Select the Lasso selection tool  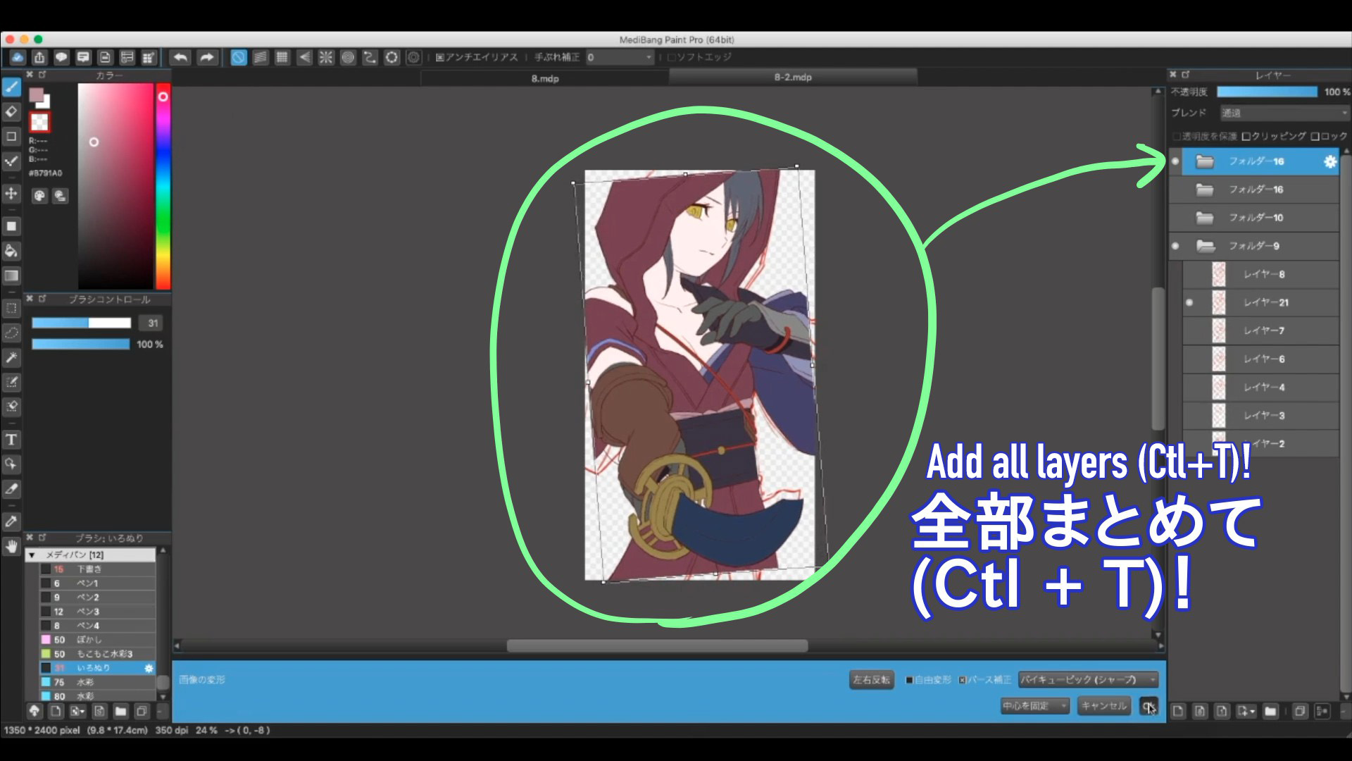[11, 333]
